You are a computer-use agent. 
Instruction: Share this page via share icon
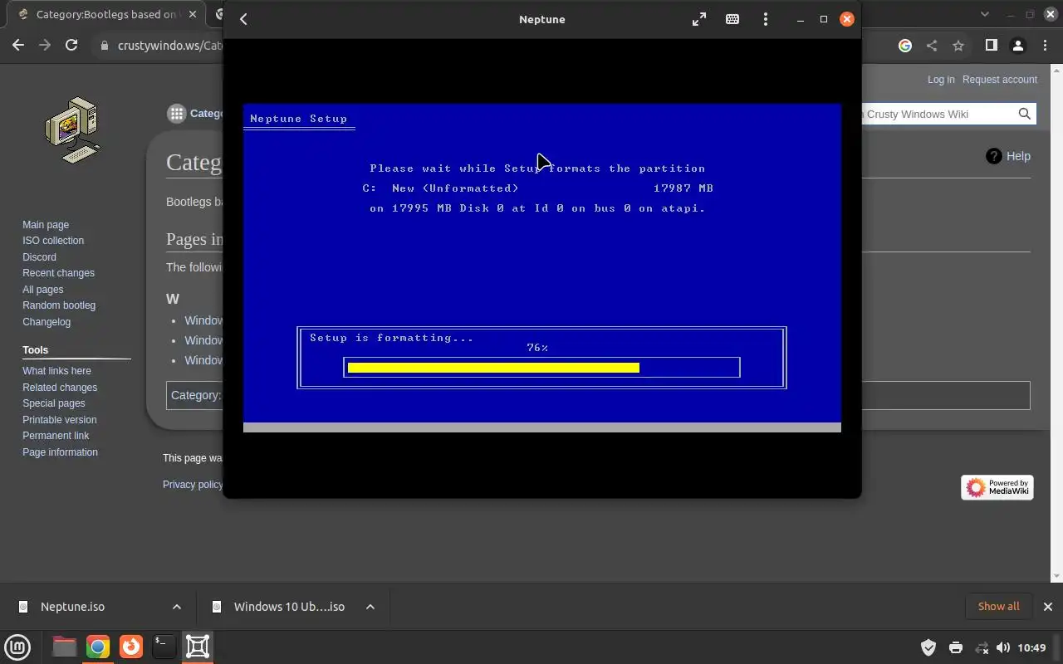click(x=932, y=46)
